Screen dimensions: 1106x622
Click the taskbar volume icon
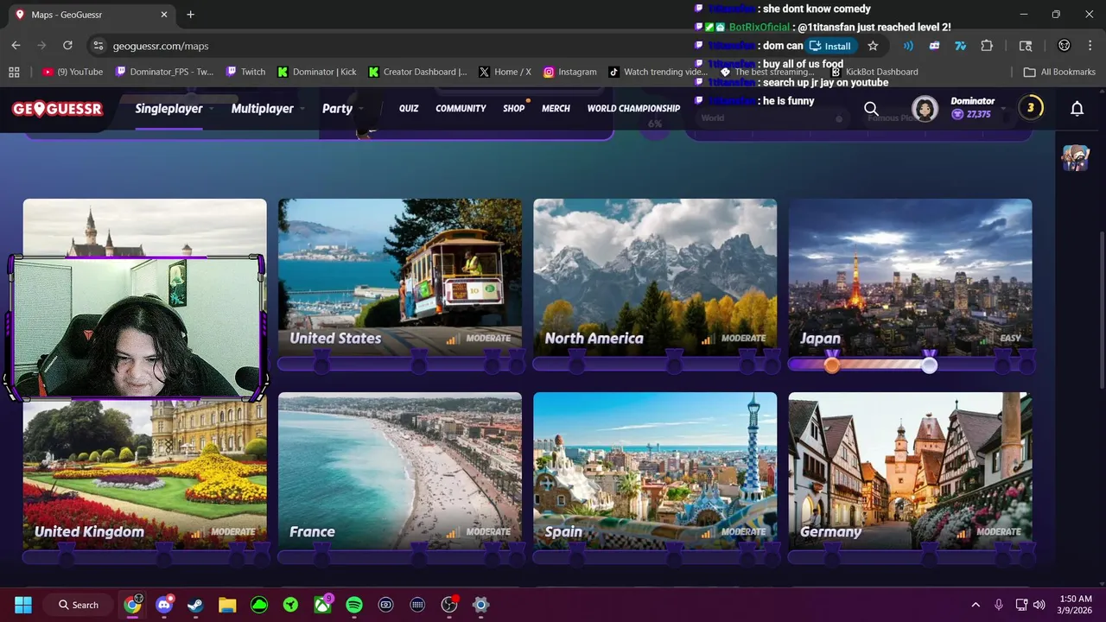[x=1039, y=605]
